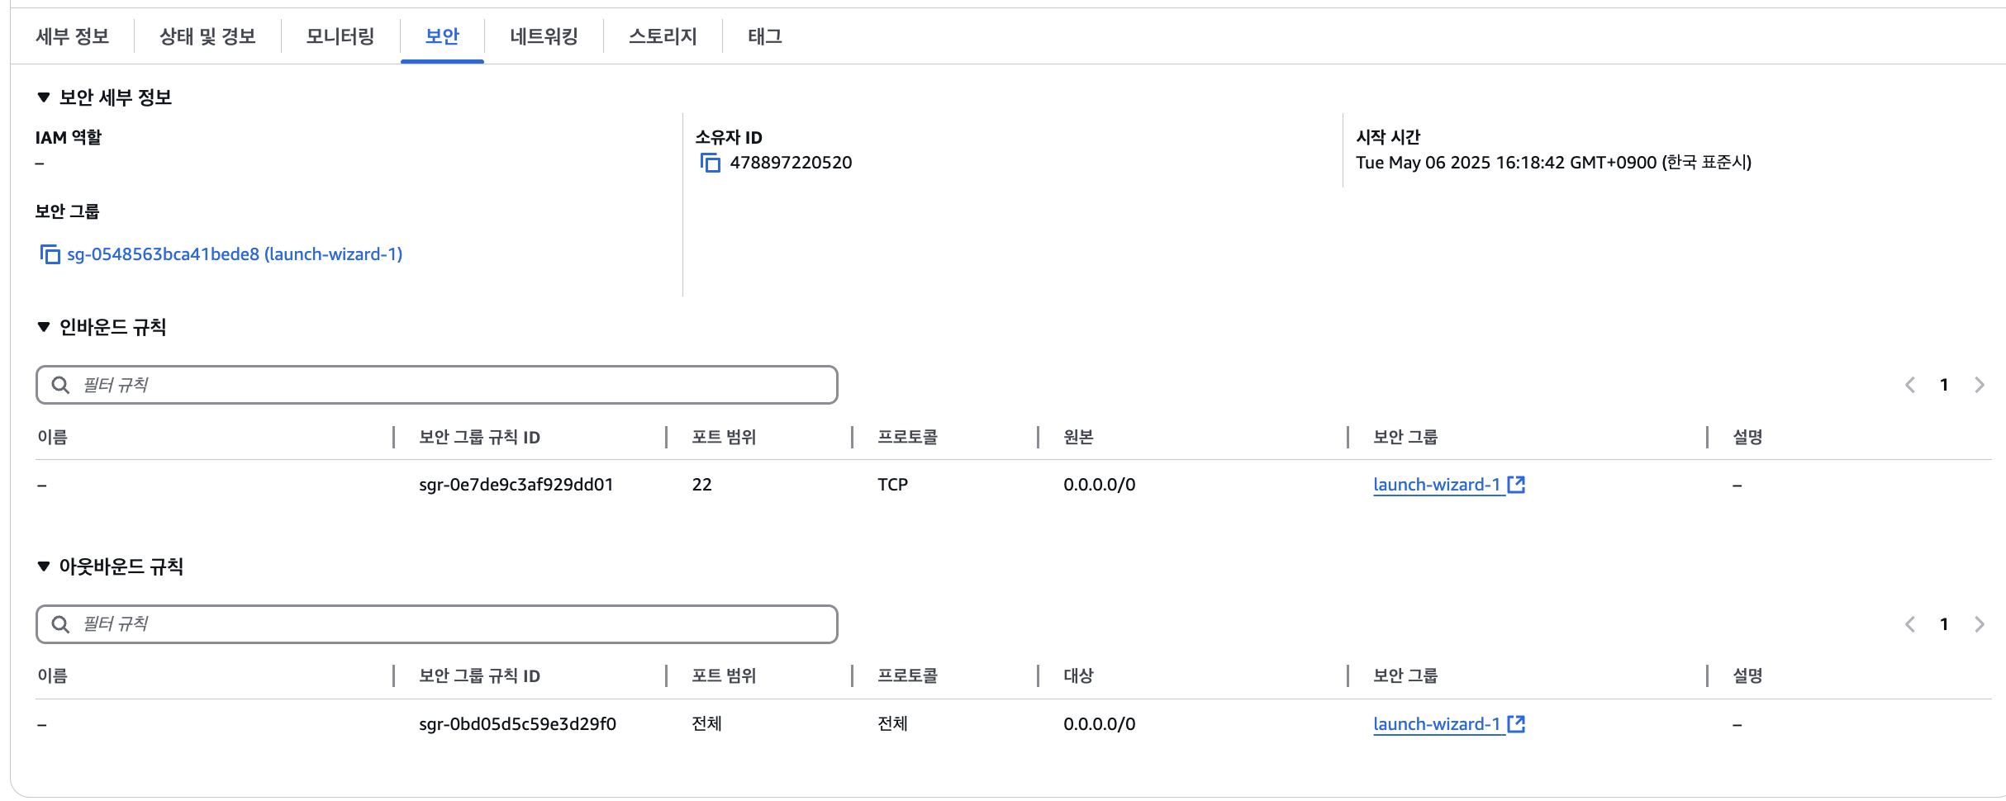Go to previous page of outbound rules
This screenshot has height=801, width=2006.
pyautogui.click(x=1910, y=624)
